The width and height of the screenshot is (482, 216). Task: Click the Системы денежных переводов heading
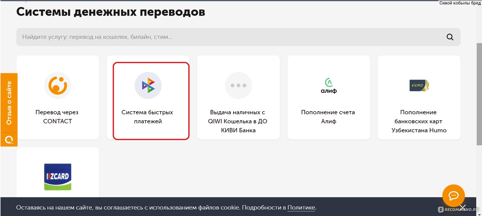click(111, 12)
